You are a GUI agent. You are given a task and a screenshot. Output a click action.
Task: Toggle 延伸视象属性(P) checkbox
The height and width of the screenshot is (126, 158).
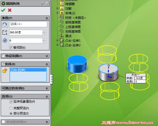point(11,102)
